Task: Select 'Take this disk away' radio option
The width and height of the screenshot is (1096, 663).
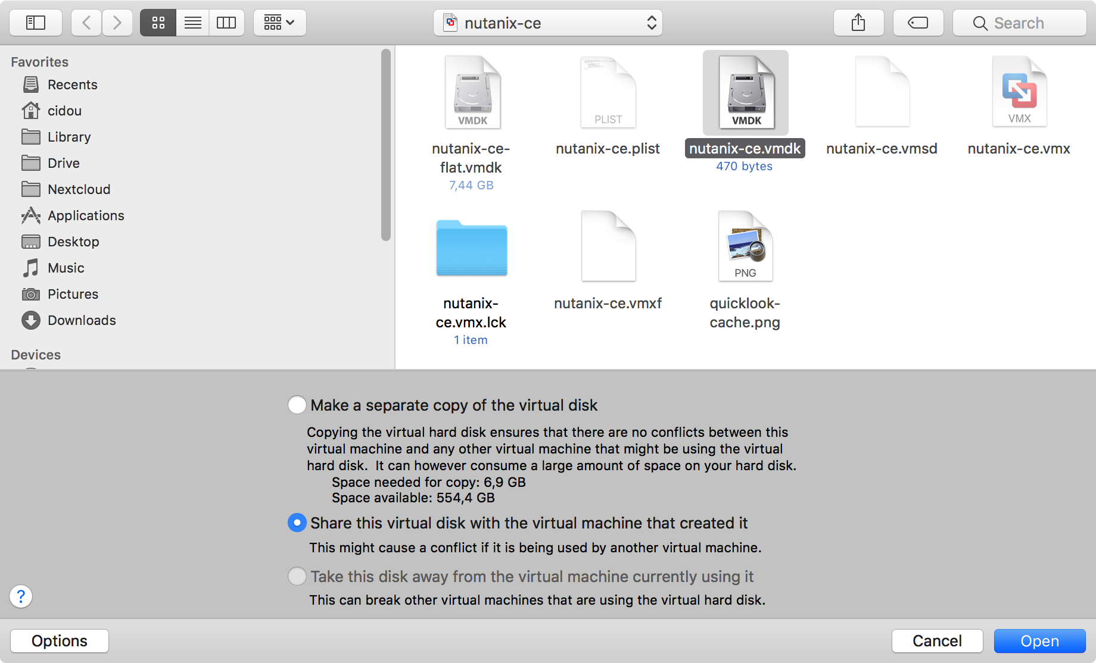Action: pos(297,576)
